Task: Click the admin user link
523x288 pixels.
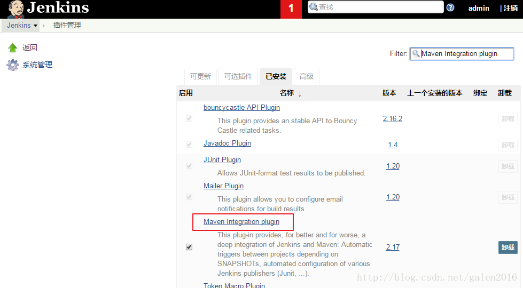Action: (x=479, y=9)
